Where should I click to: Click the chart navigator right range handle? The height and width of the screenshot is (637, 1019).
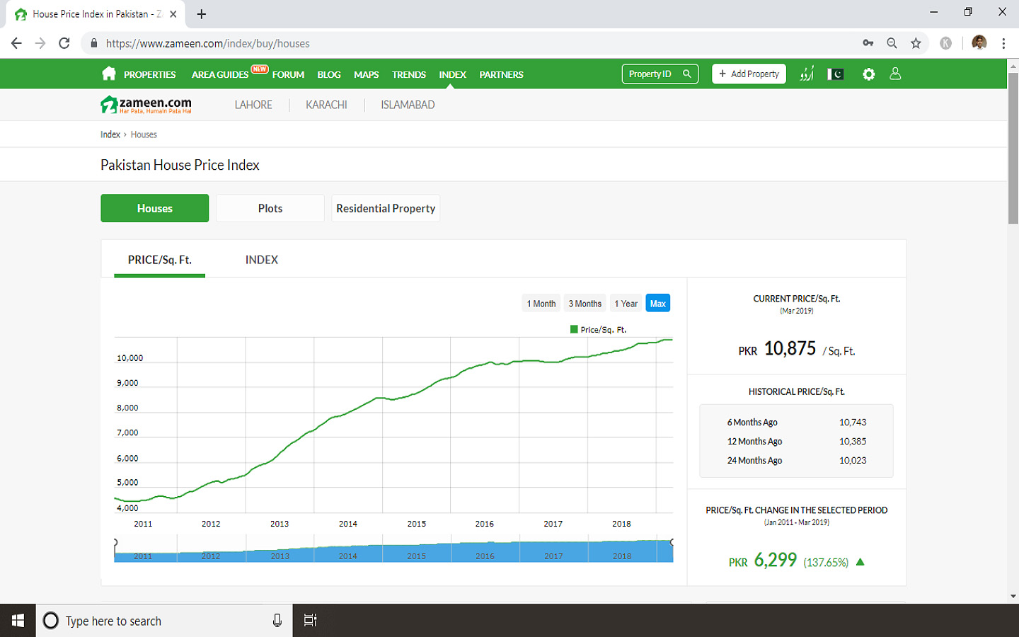(x=672, y=543)
